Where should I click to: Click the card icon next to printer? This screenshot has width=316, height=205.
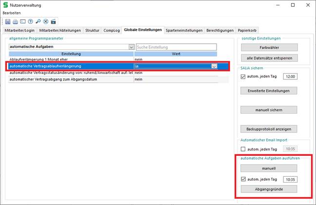(x=22, y=21)
